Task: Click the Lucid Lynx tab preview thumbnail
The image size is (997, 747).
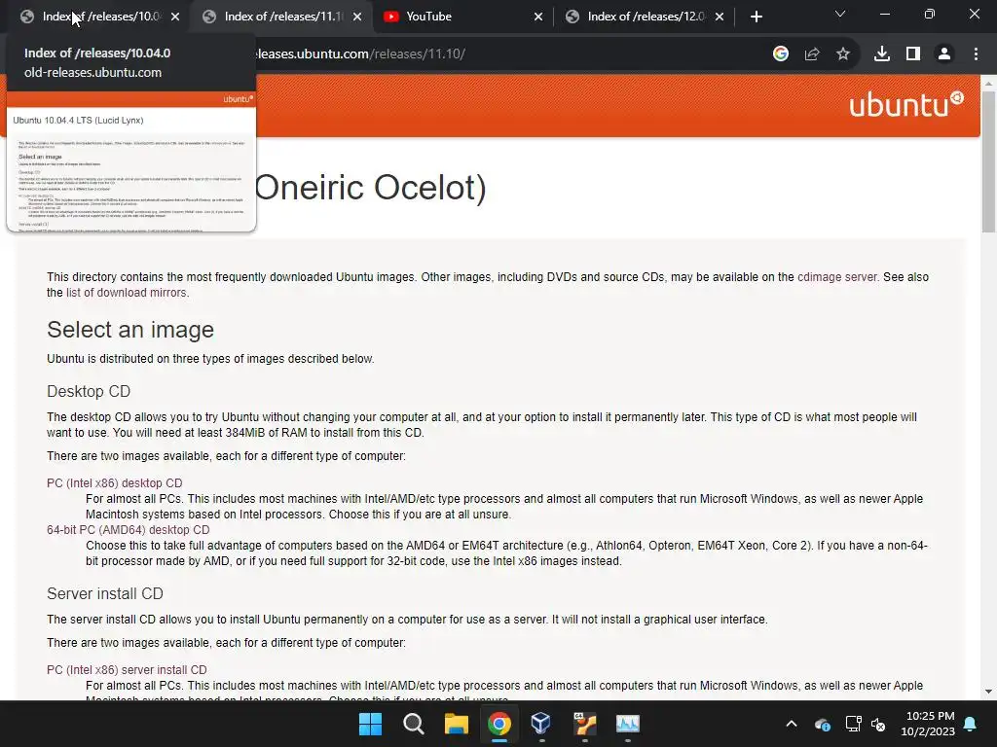Action: [x=131, y=162]
